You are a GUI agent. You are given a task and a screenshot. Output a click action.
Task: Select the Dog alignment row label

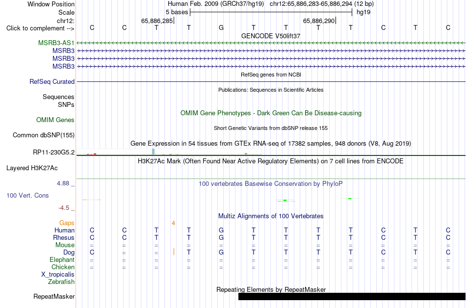click(69, 253)
